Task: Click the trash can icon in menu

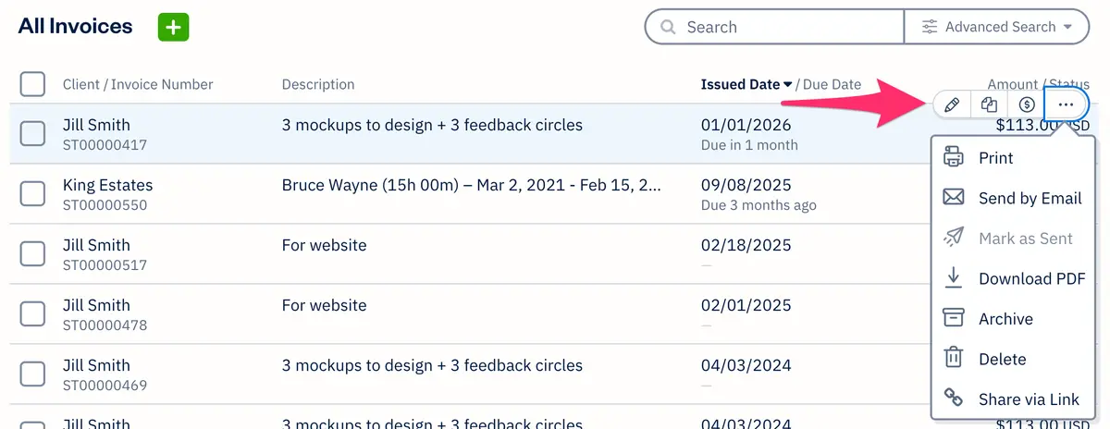Action: (x=953, y=359)
